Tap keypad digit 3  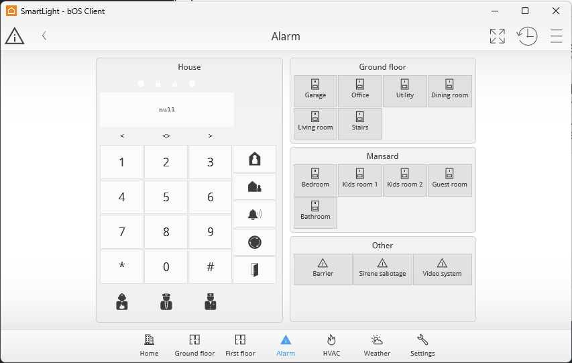[211, 162]
